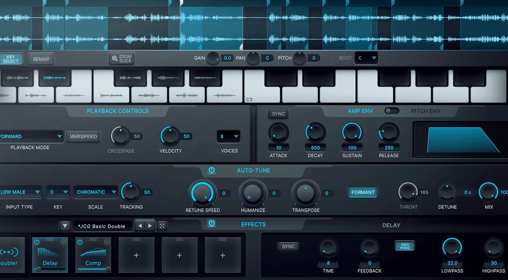Click the Formant button
Viewport: 508px width, 280px height.
(363, 192)
